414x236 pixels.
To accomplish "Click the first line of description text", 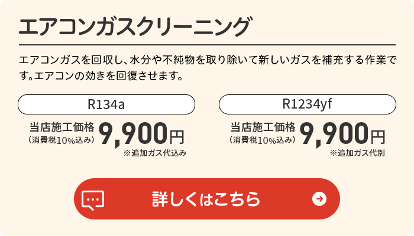I will (x=208, y=60).
